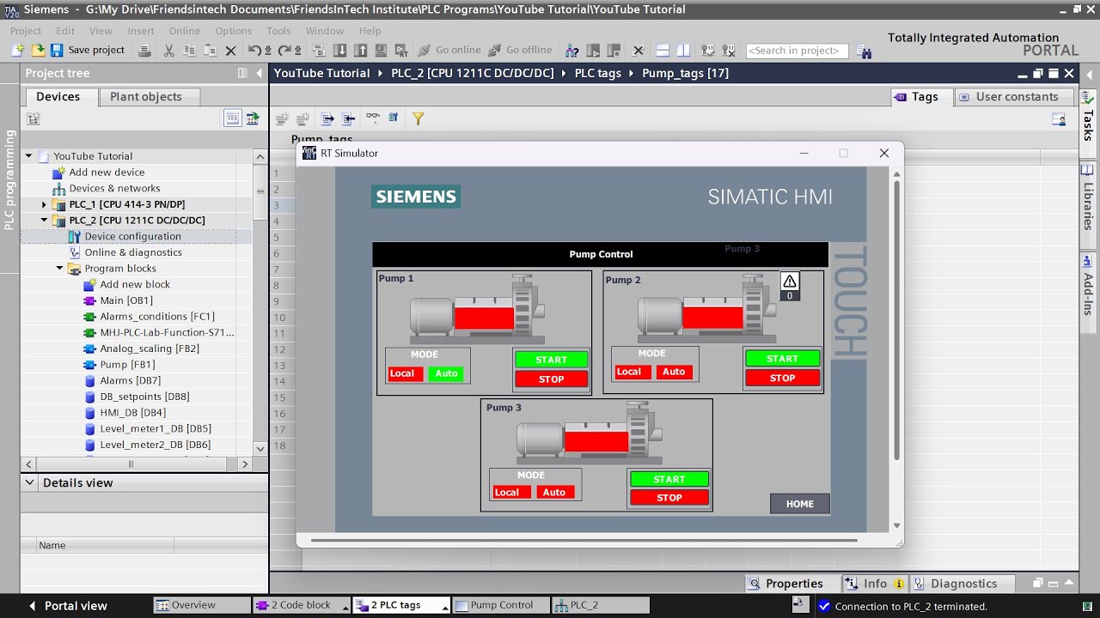Click the Start runtime RT icon
1100x618 pixels.
(x=401, y=51)
